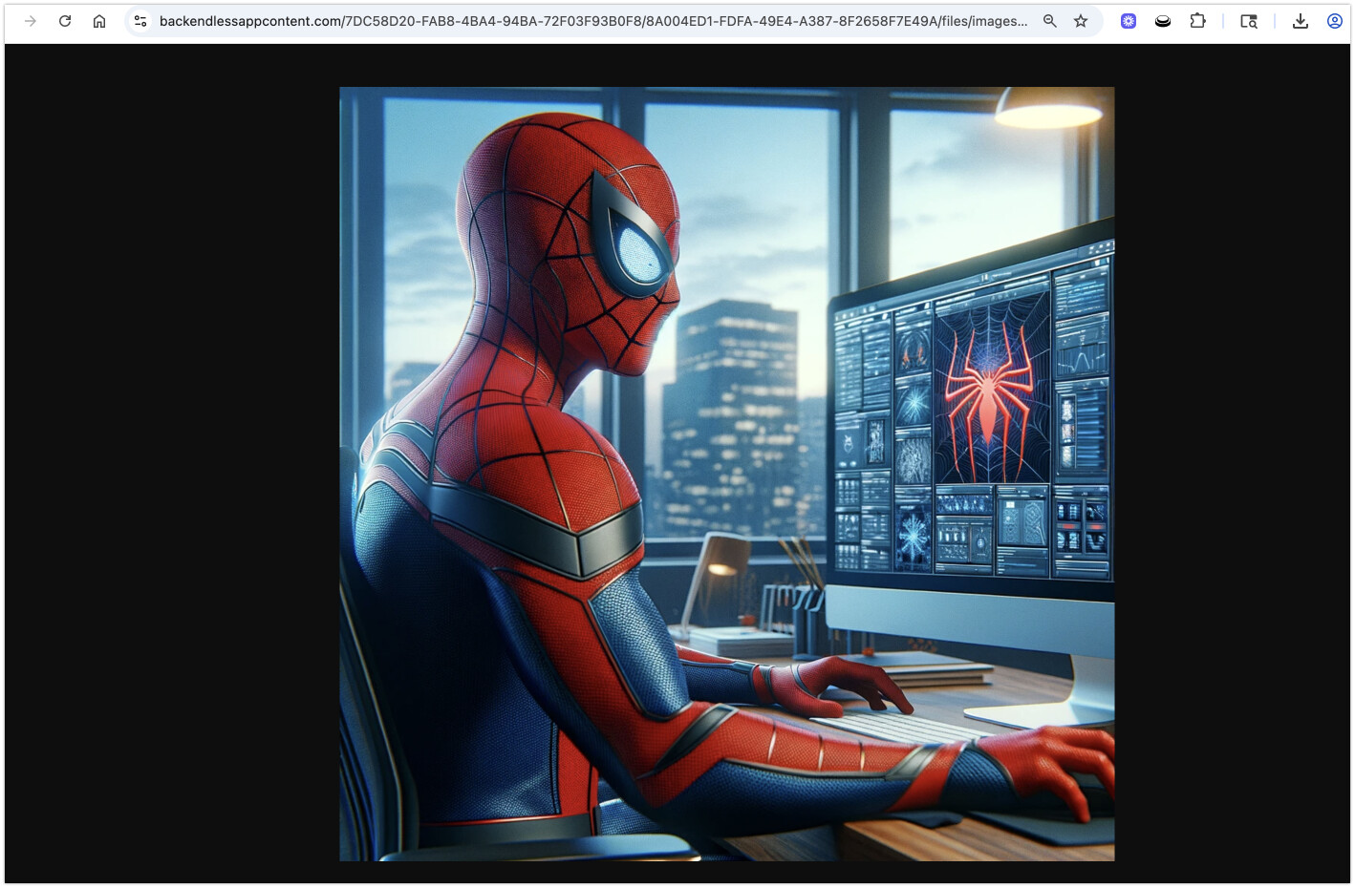Screen dimensions: 1355x888
Task: Click the Spider-Man image to zoom
Action: tap(727, 475)
